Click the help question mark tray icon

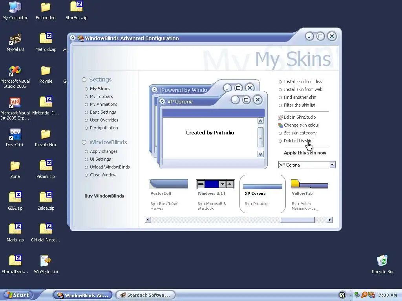point(342,295)
